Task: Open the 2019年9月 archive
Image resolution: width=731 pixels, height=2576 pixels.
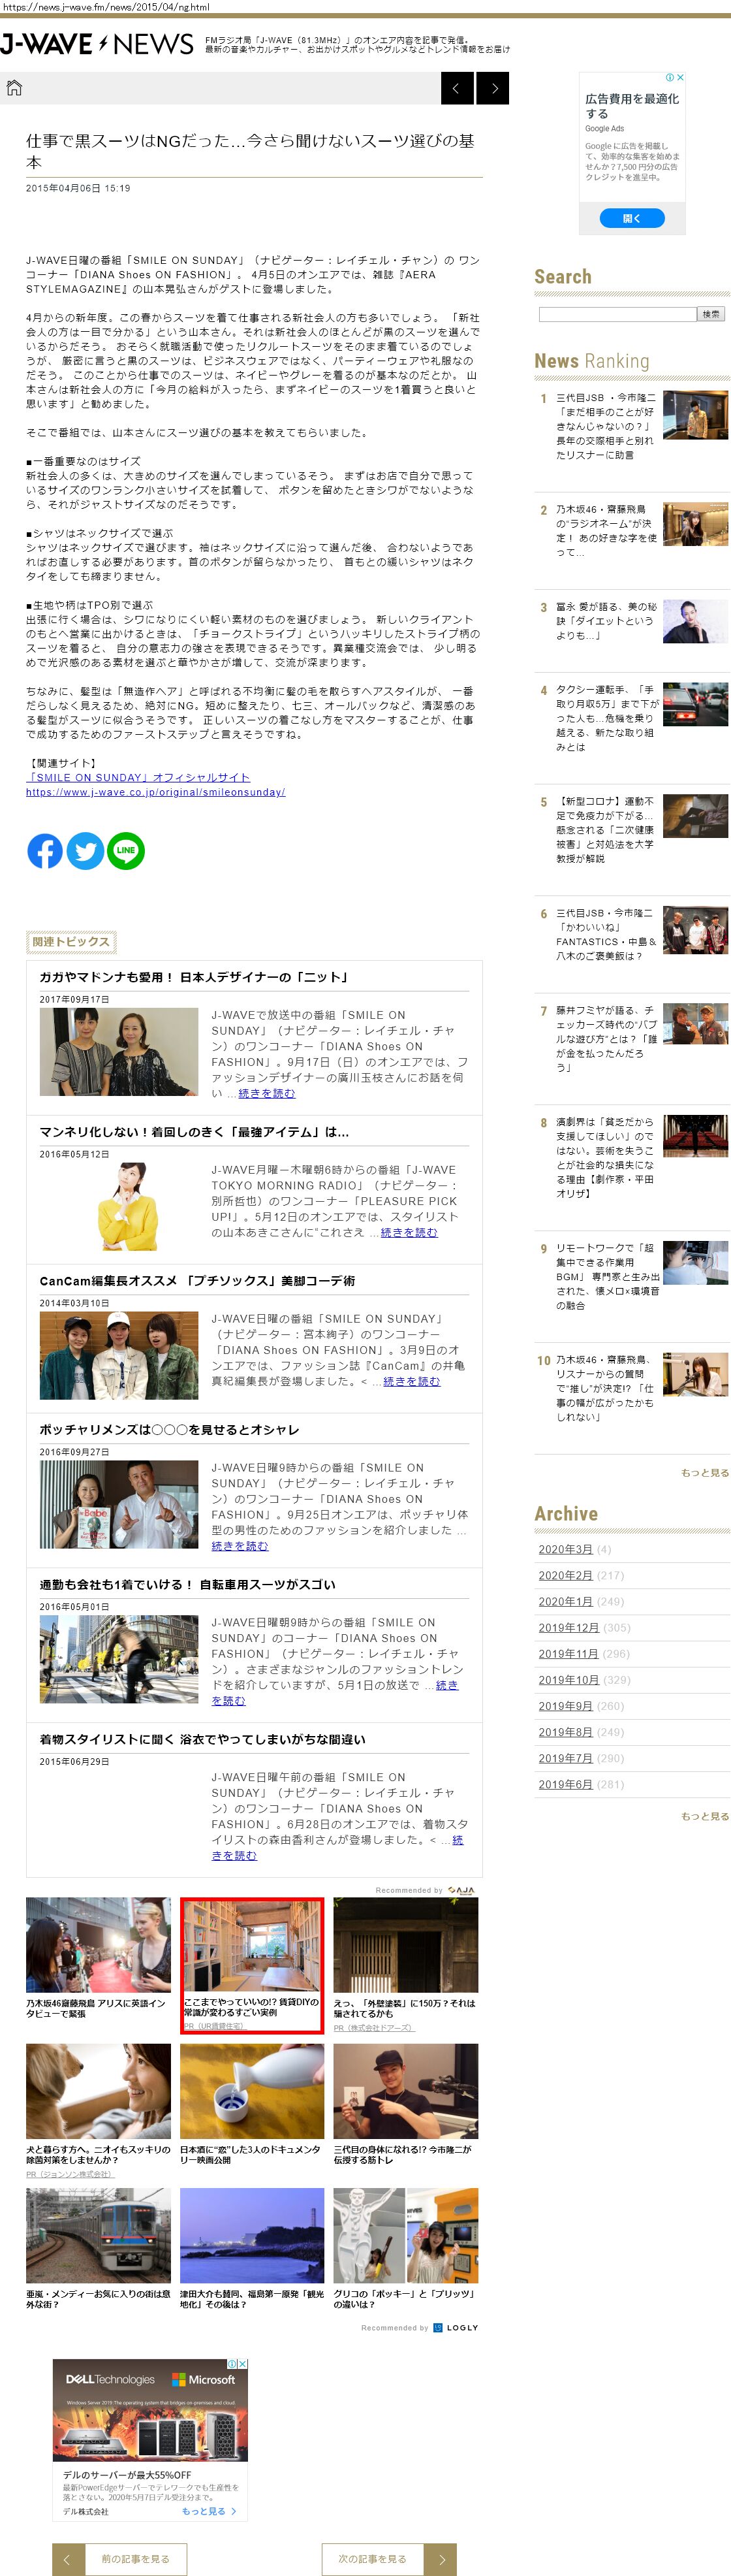Action: (x=565, y=1706)
